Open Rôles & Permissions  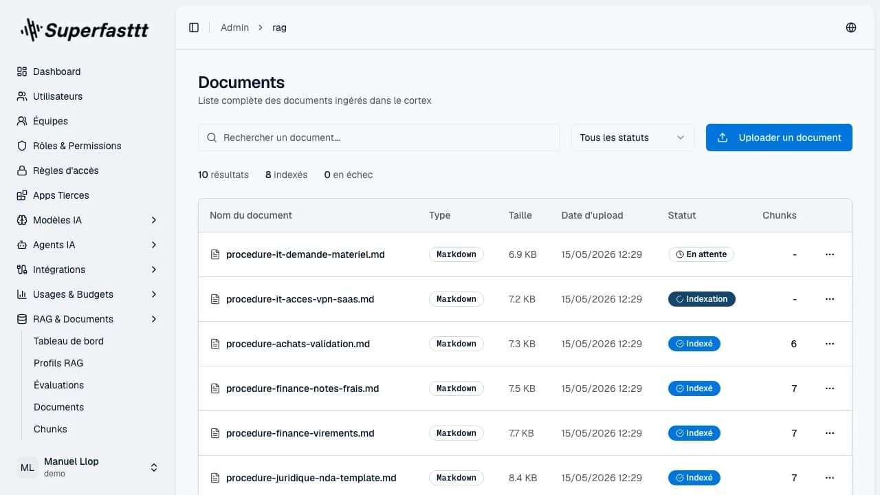[87, 146]
